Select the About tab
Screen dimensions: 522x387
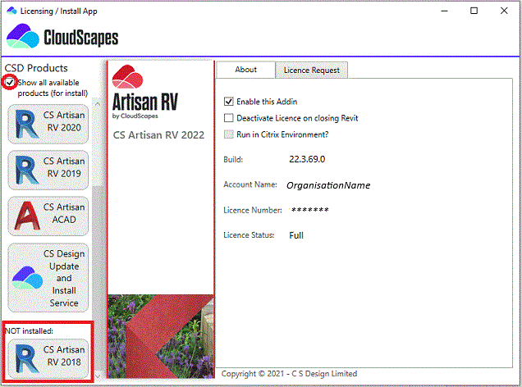pyautogui.click(x=245, y=70)
